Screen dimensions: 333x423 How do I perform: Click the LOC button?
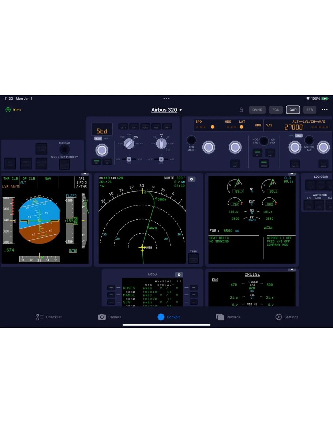(x=235, y=163)
